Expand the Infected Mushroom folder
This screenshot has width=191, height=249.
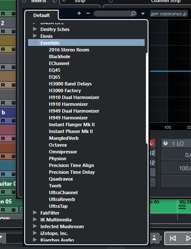tap(35, 226)
